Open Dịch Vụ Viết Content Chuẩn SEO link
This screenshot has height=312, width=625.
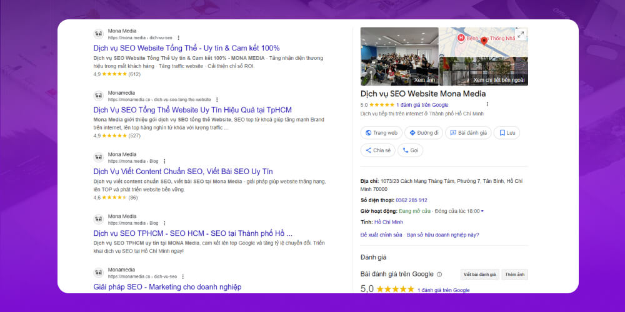tap(183, 172)
